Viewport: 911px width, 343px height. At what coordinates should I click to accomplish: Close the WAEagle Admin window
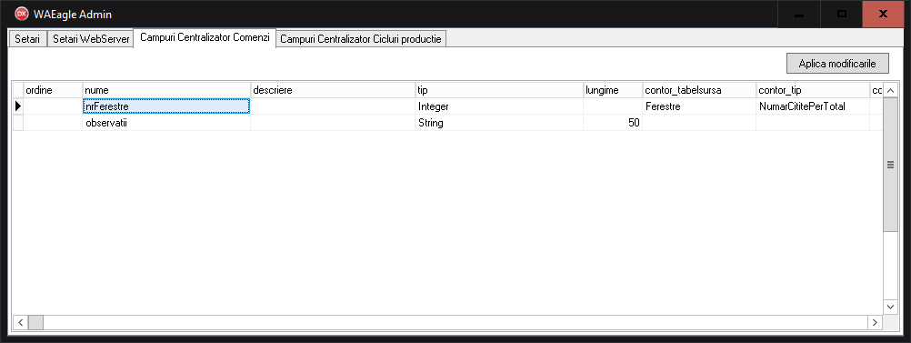883,14
